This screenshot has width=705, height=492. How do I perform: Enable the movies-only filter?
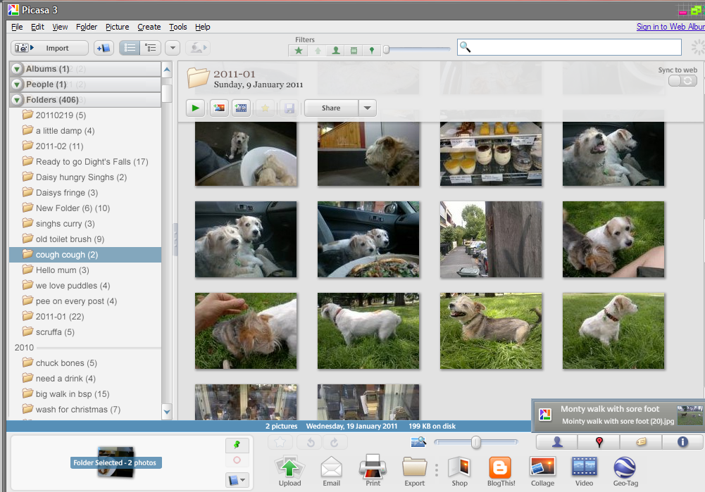click(x=353, y=50)
